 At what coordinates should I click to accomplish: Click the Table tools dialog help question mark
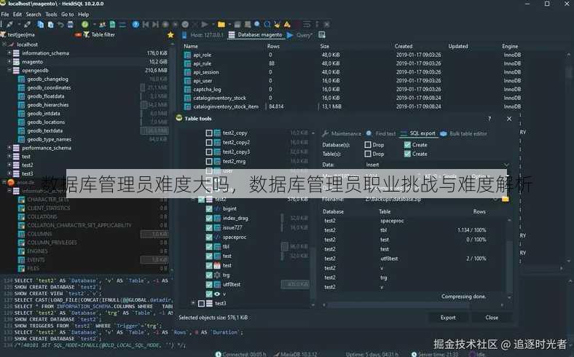[x=490, y=119]
